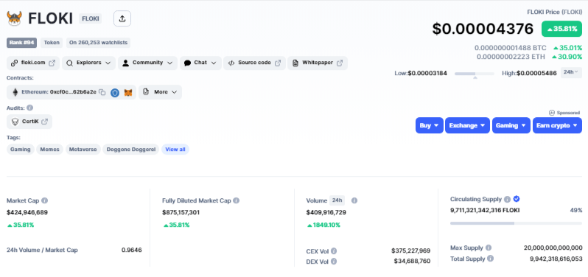
Task: Open the Gaming dropdown button
Action: tap(511, 125)
